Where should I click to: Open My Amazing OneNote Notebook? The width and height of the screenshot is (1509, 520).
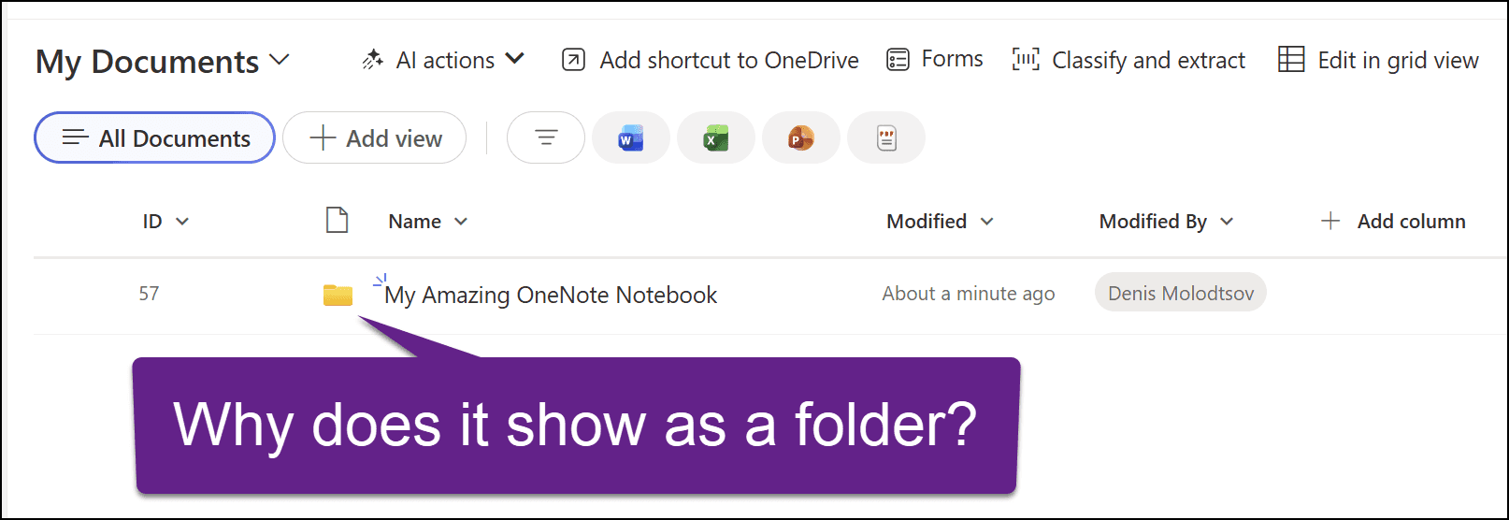click(551, 295)
